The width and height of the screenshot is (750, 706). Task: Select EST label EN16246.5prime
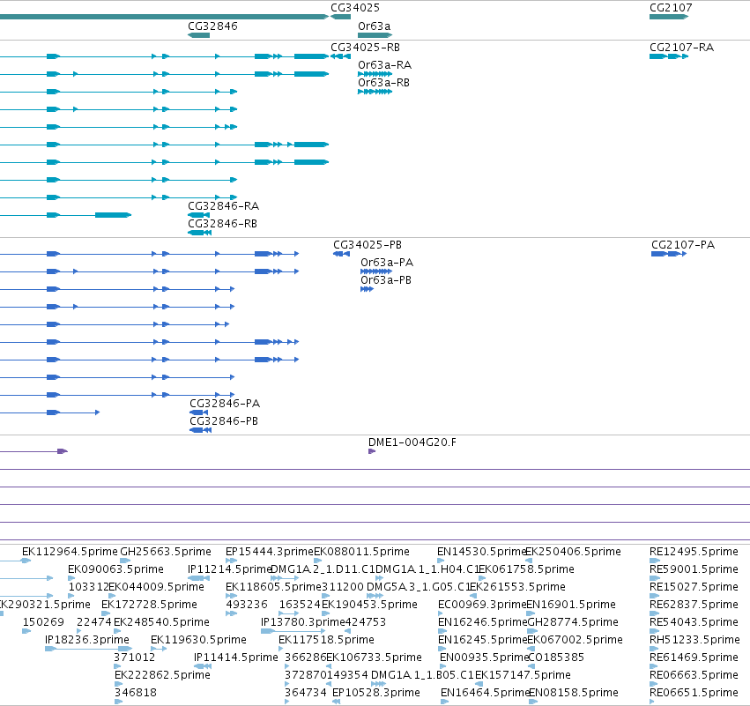point(482,622)
